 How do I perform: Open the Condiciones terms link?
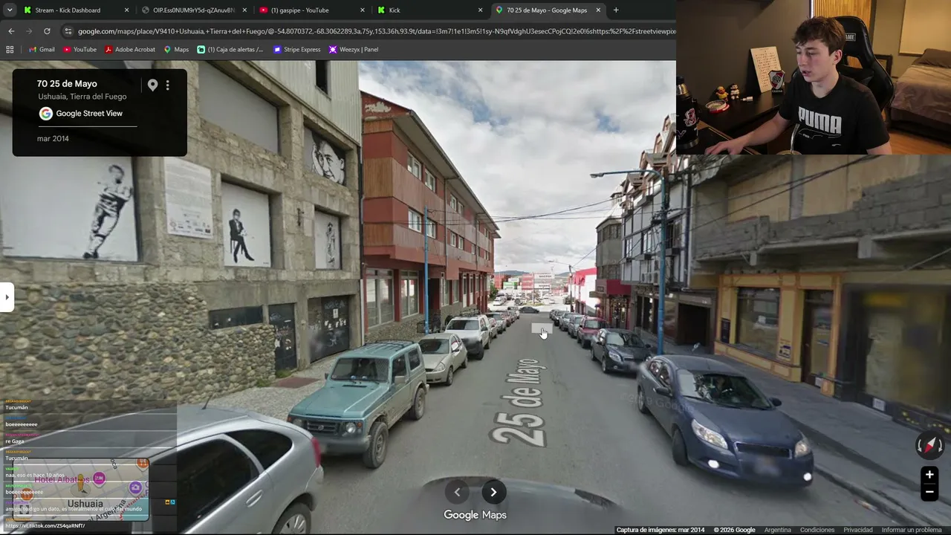click(817, 530)
